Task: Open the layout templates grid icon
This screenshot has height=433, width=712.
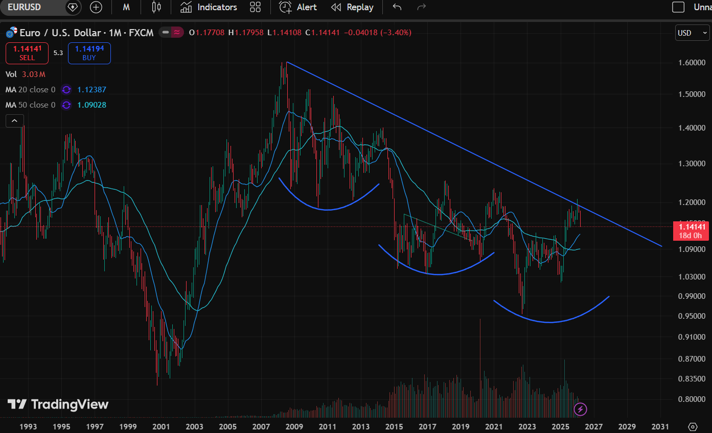Action: (x=255, y=7)
